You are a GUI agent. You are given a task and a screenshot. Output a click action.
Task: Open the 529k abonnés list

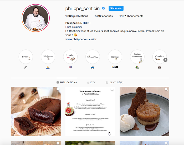point(104,16)
